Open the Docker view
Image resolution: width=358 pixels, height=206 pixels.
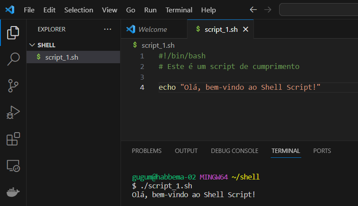(x=13, y=192)
